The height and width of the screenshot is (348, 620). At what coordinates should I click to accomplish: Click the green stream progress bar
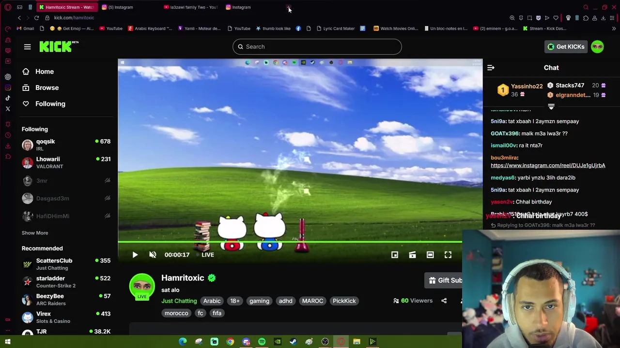coord(290,242)
